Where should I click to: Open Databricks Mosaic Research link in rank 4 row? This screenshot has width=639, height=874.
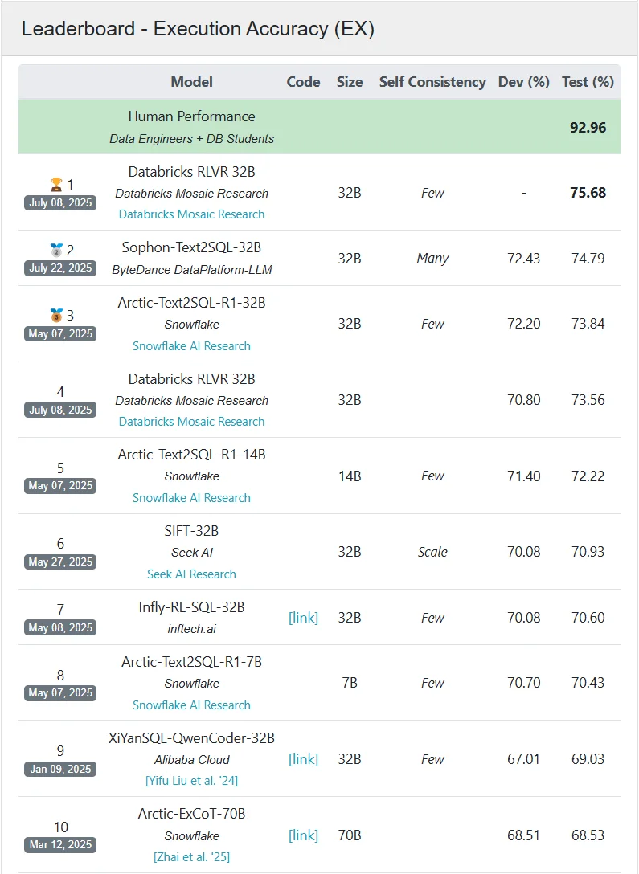(x=192, y=422)
